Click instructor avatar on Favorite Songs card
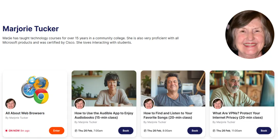This screenshot has height=139, width=278. (x=149, y=104)
